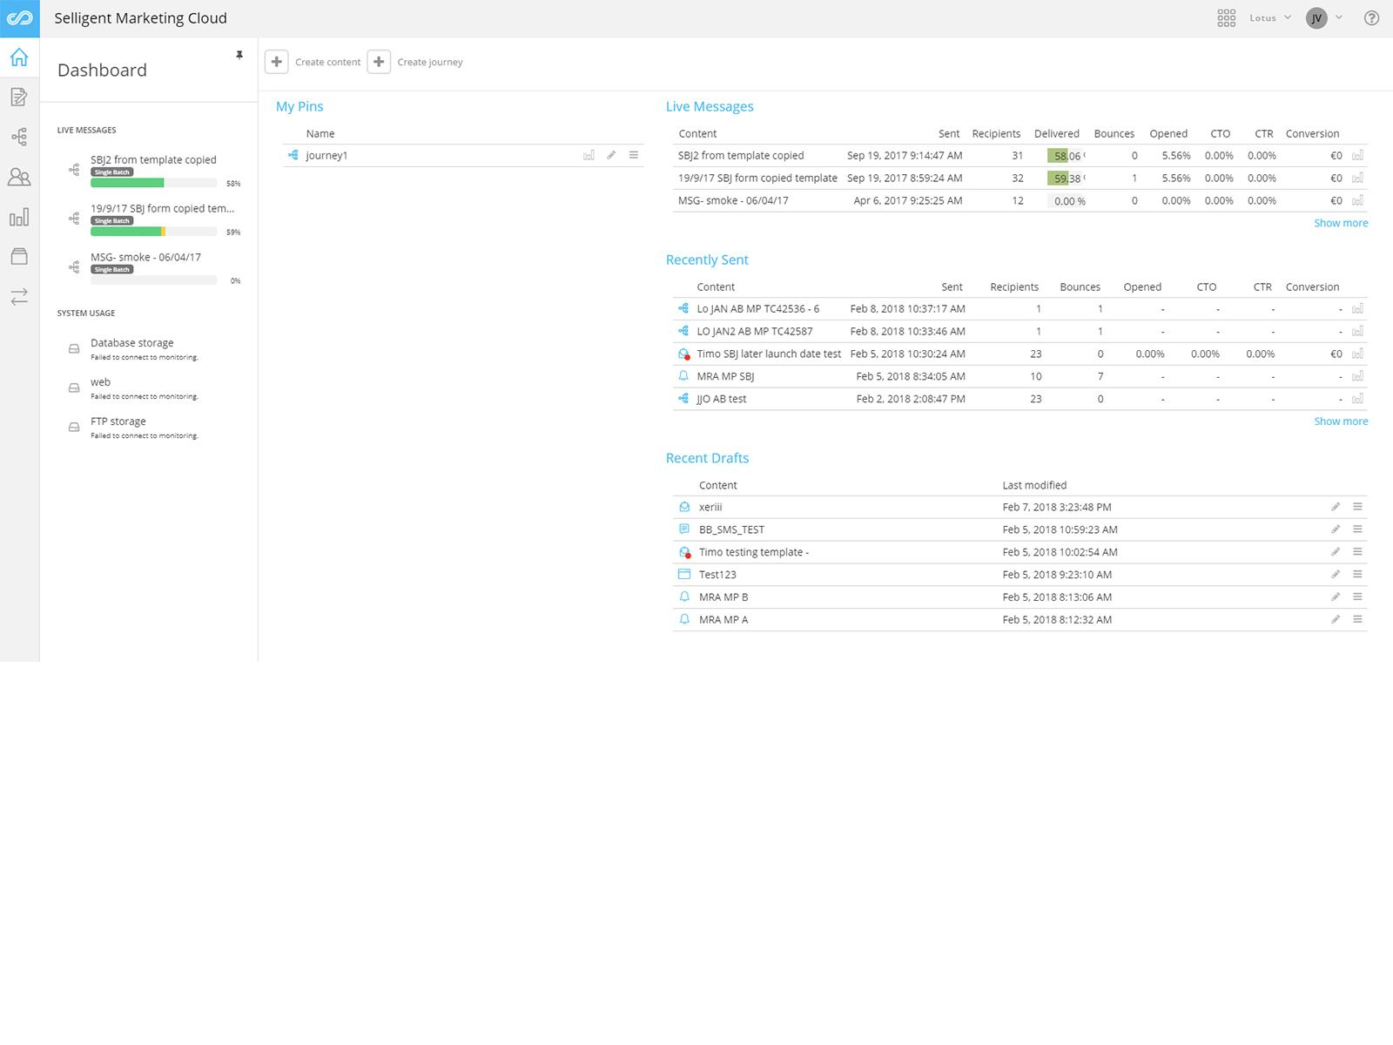
Task: Open the hamburger menu for journey1
Action: coord(634,155)
